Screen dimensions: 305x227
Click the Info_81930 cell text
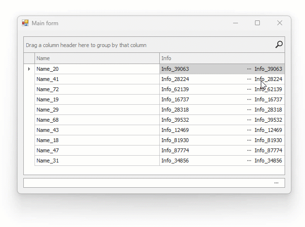[175, 141]
